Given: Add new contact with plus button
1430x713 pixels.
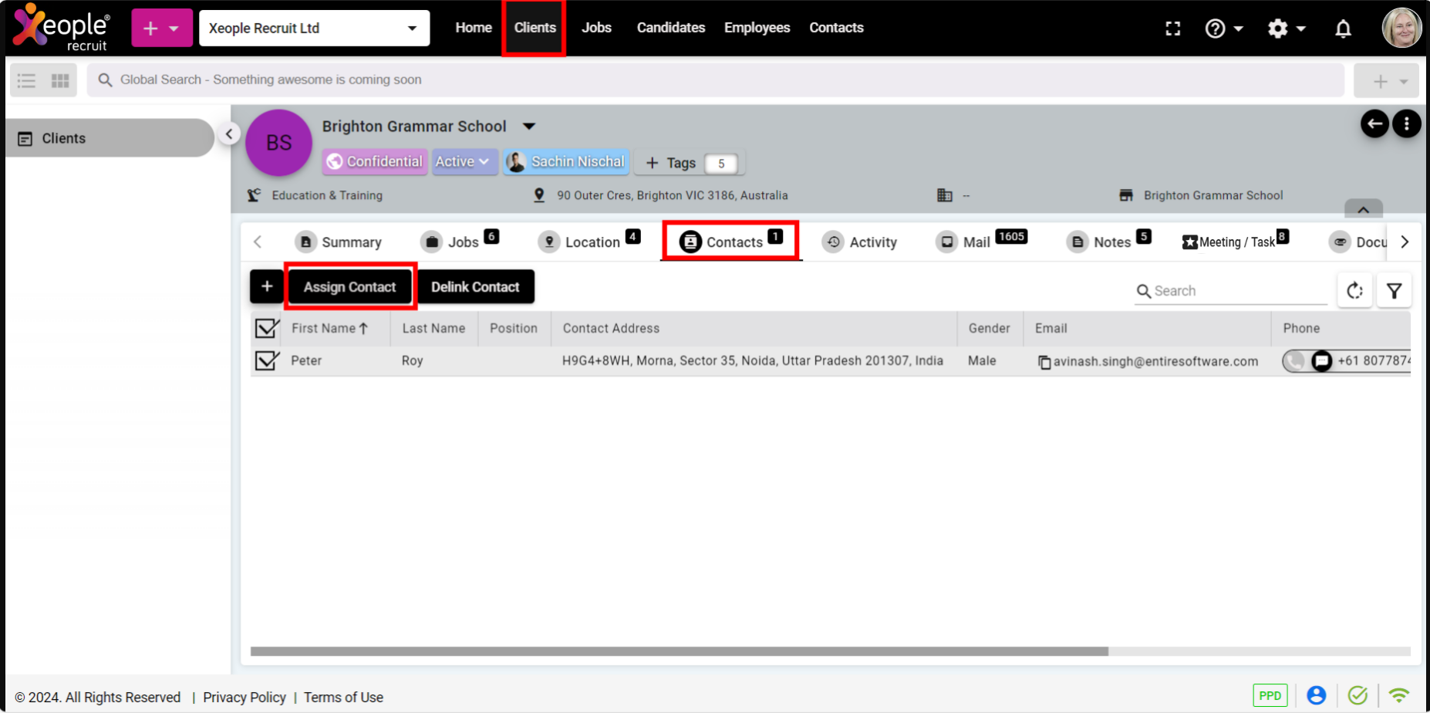Looking at the screenshot, I should (267, 286).
